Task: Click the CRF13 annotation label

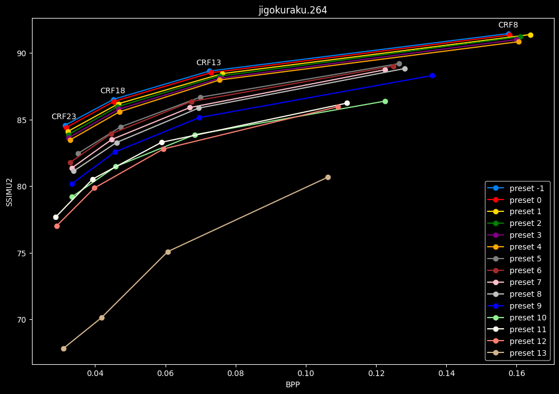Action: pos(209,63)
